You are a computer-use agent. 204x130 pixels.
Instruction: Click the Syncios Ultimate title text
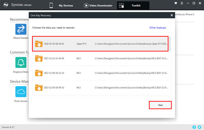pos(21,5)
